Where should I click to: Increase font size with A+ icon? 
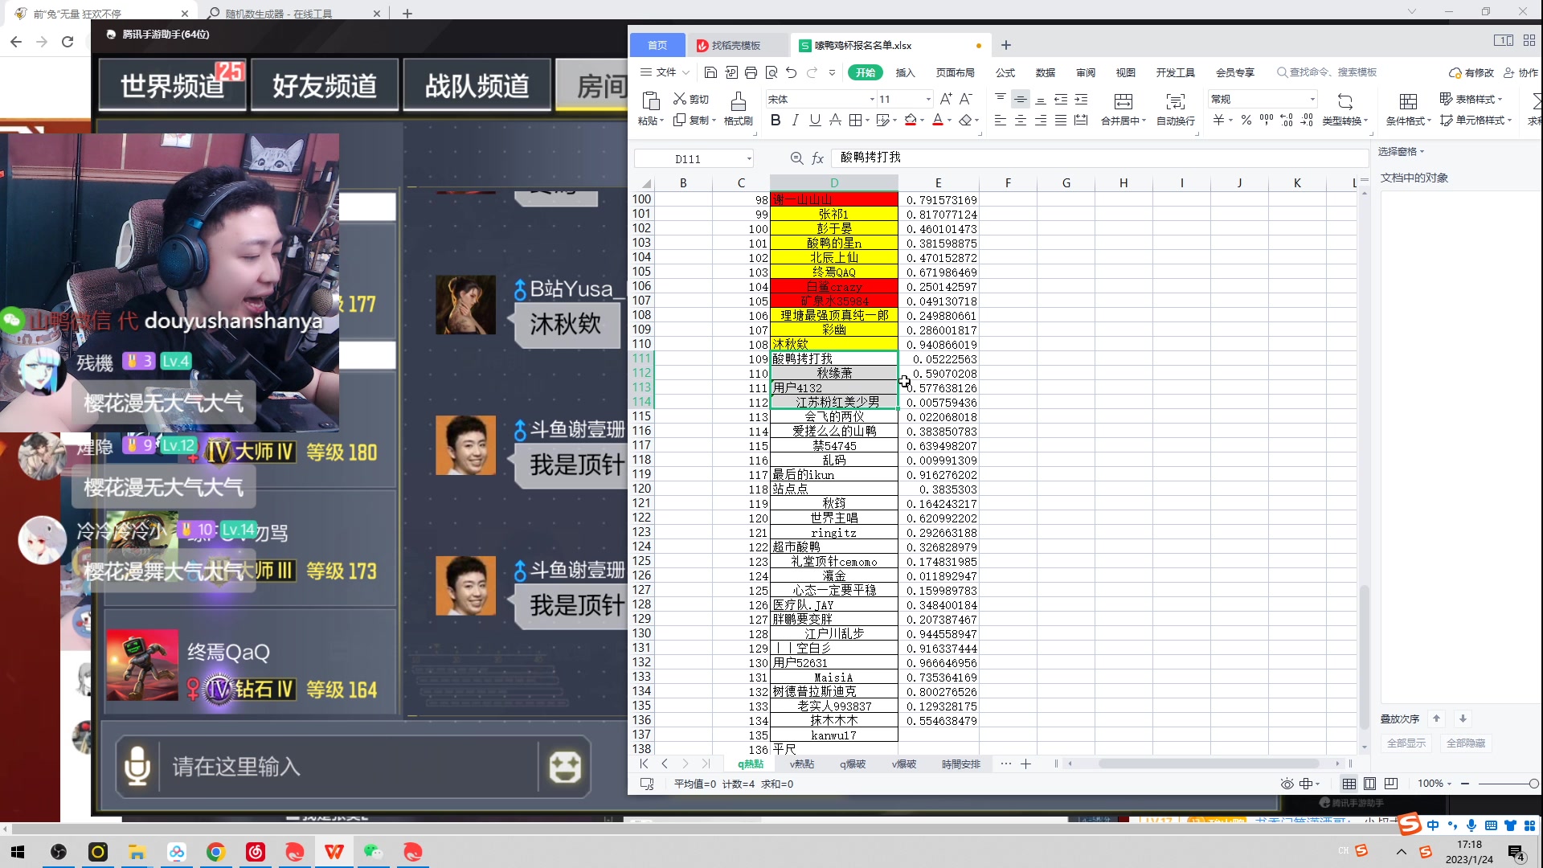946,99
